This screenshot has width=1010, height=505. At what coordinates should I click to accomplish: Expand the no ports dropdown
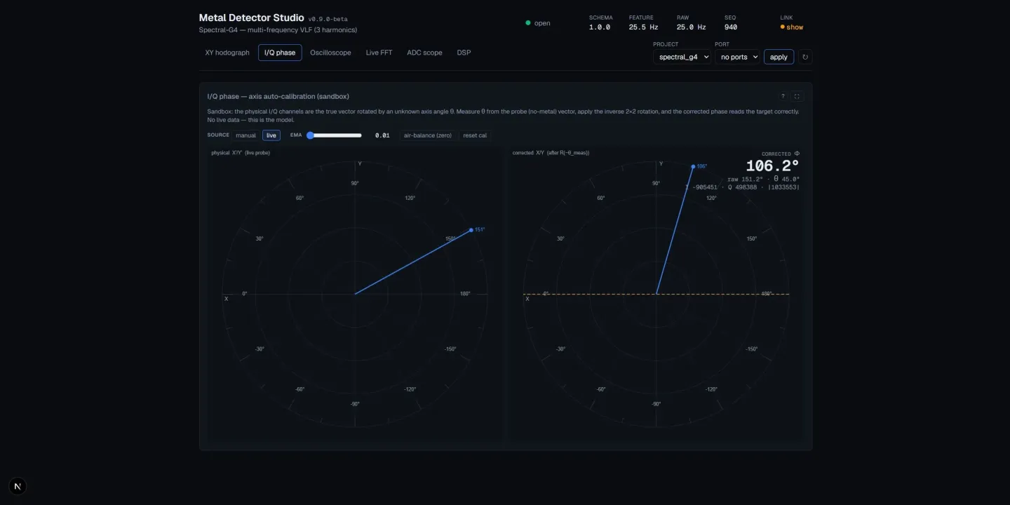[739, 57]
